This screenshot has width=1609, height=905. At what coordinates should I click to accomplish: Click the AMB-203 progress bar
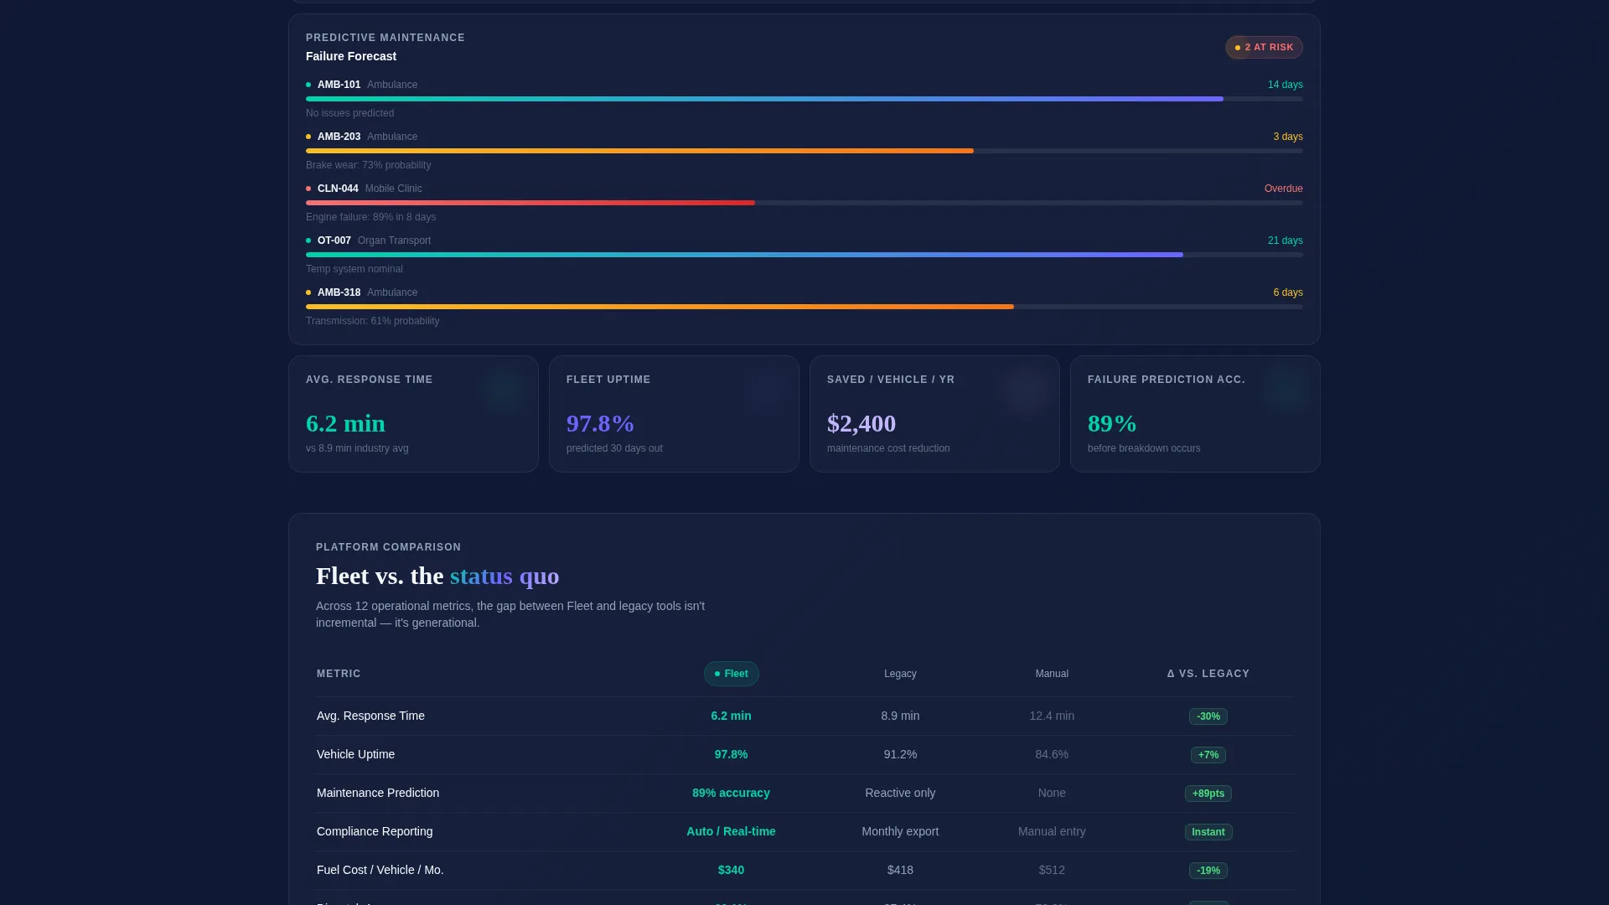click(x=804, y=151)
